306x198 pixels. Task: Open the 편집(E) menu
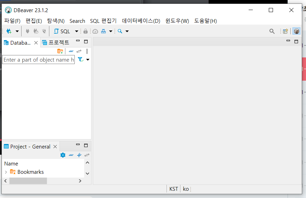[x=34, y=21]
